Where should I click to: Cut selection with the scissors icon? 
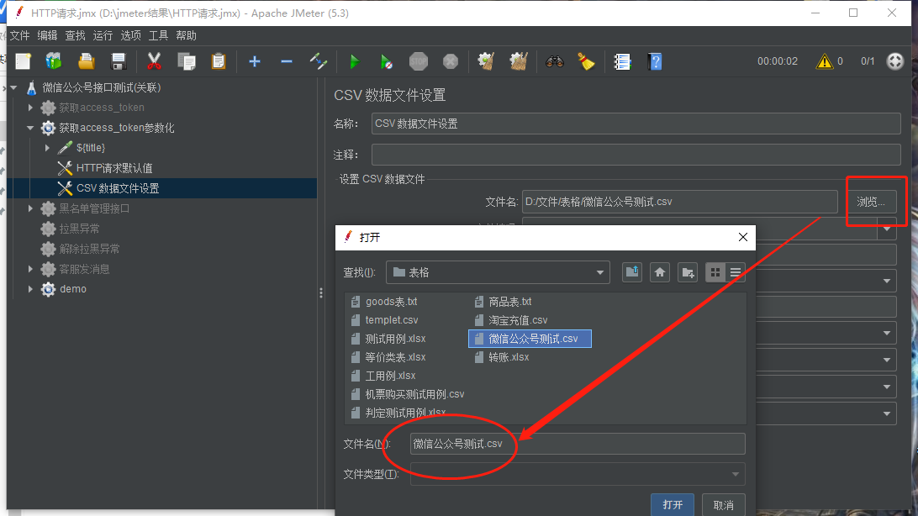(154, 61)
